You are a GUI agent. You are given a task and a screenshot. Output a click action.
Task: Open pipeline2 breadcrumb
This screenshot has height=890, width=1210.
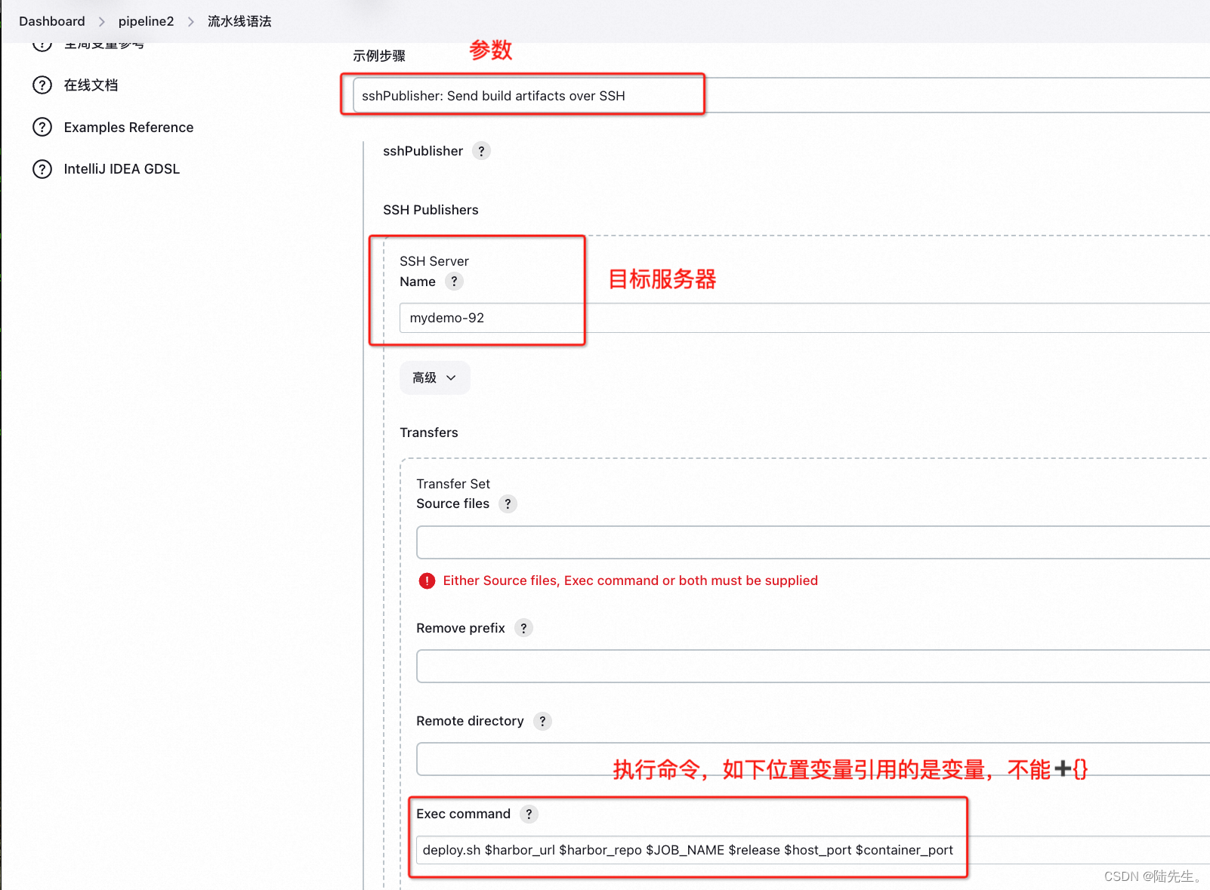click(x=146, y=21)
